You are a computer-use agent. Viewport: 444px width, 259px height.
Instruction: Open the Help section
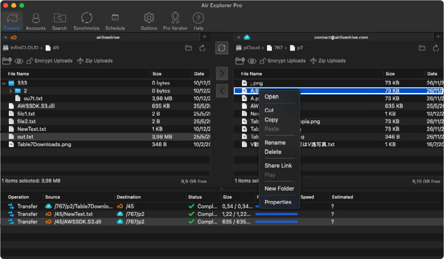198,20
